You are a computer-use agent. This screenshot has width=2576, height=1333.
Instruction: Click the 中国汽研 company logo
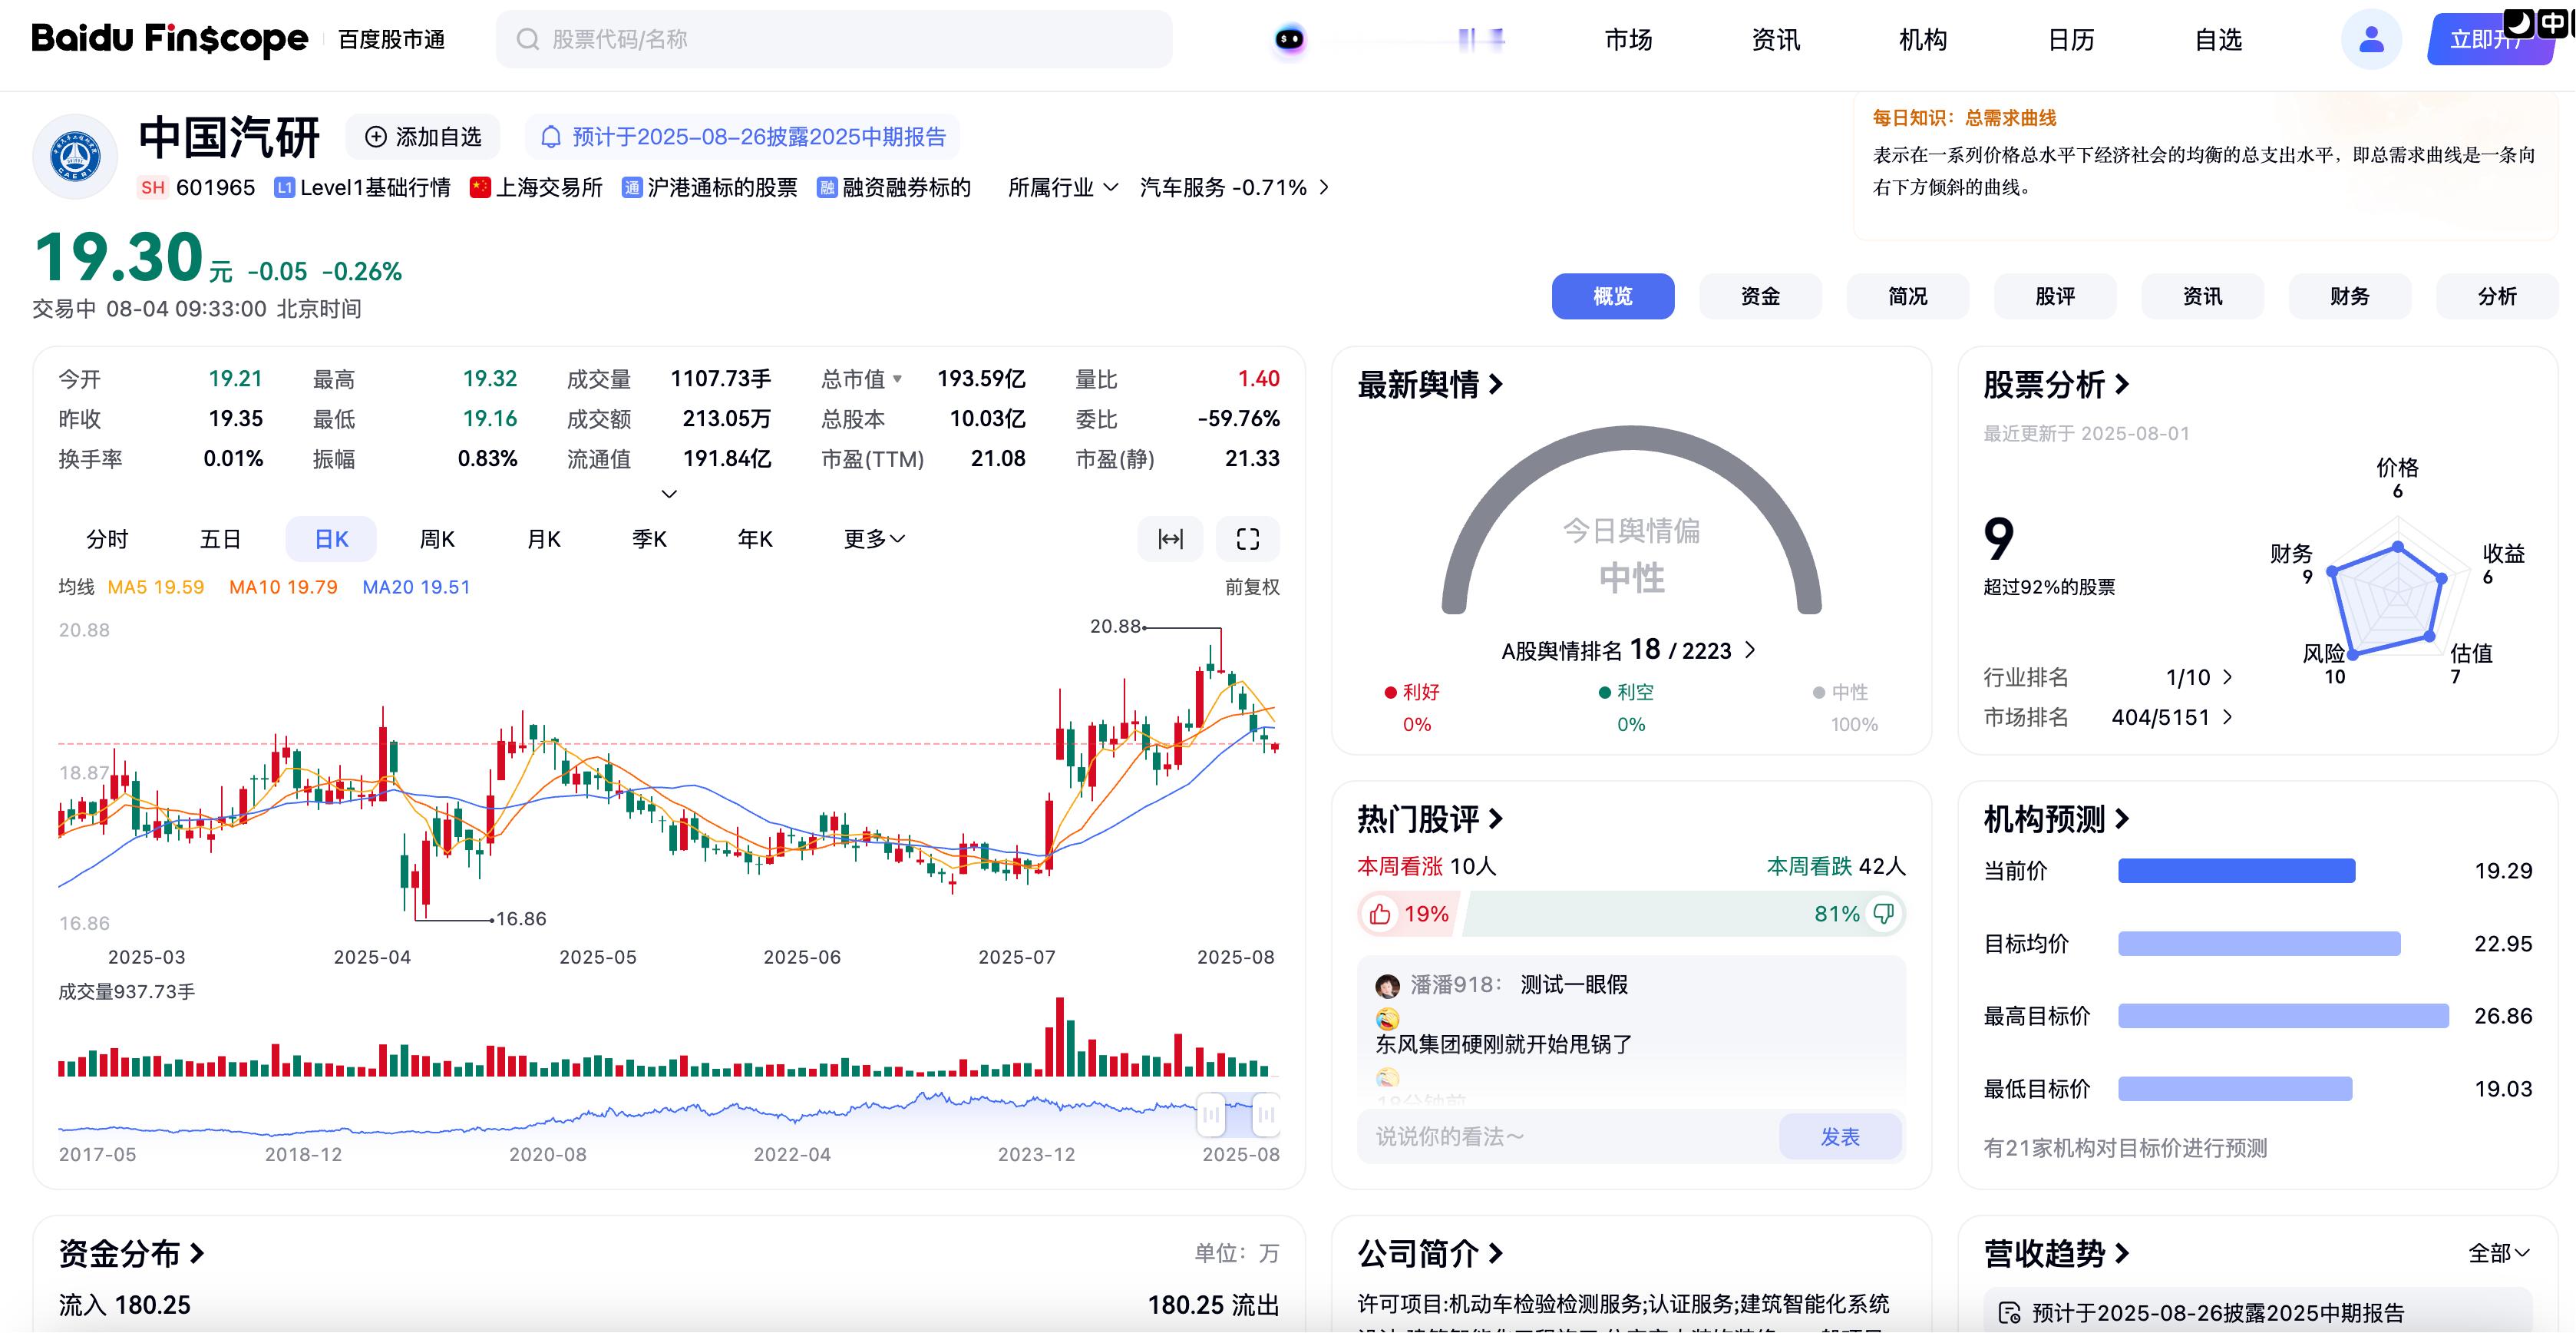pyautogui.click(x=75, y=157)
